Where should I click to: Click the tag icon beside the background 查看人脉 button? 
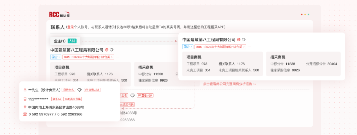[x=133, y=96]
